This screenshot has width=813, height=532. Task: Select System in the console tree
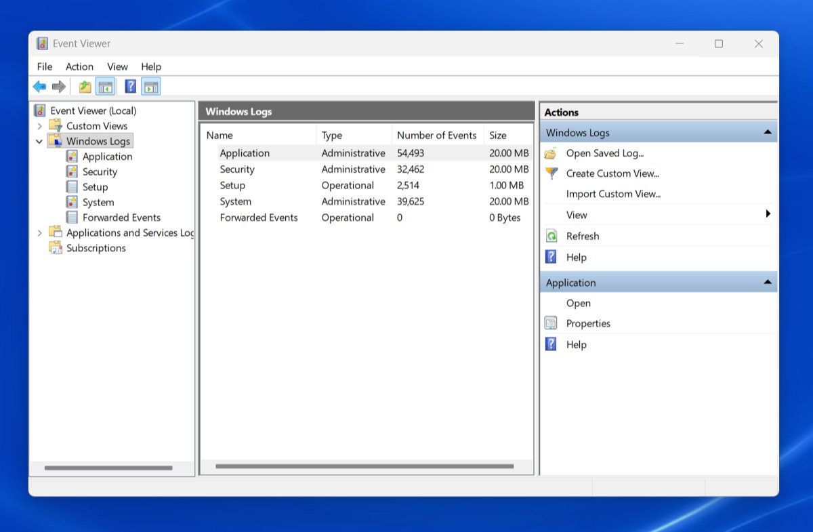[x=98, y=202]
